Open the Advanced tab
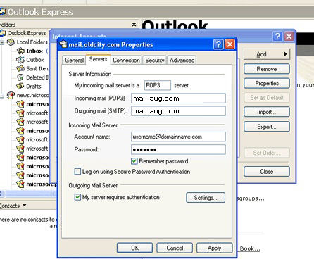This screenshot has height=259, width=314. click(x=182, y=61)
